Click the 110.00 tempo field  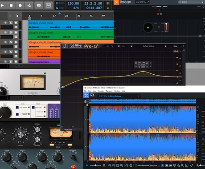[74, 3]
